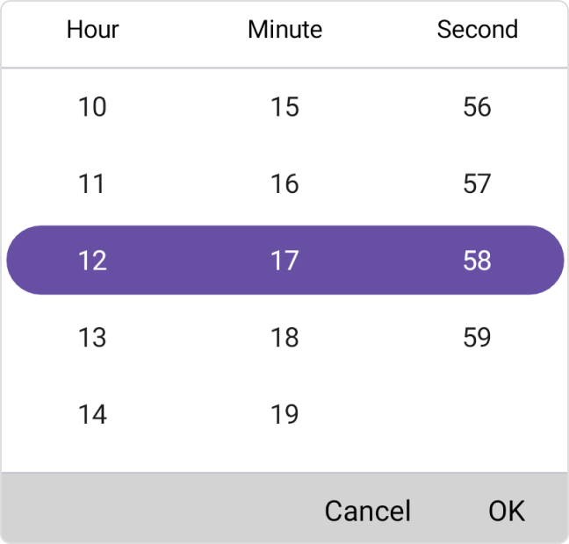Choose hour 11 in Hour column
Screen dimensions: 569x544
[92, 184]
